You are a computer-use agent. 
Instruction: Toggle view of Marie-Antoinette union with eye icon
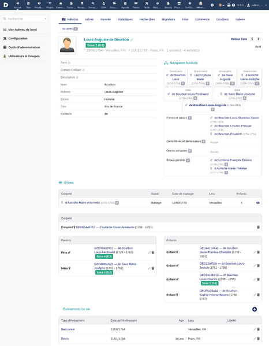[258, 203]
